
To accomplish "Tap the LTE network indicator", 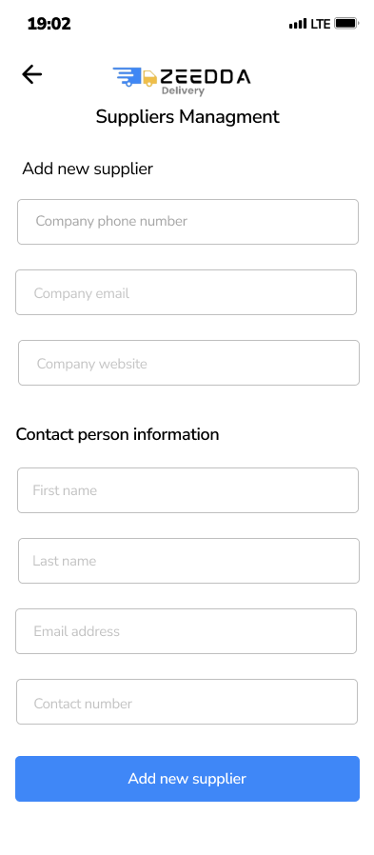I will [321, 24].
